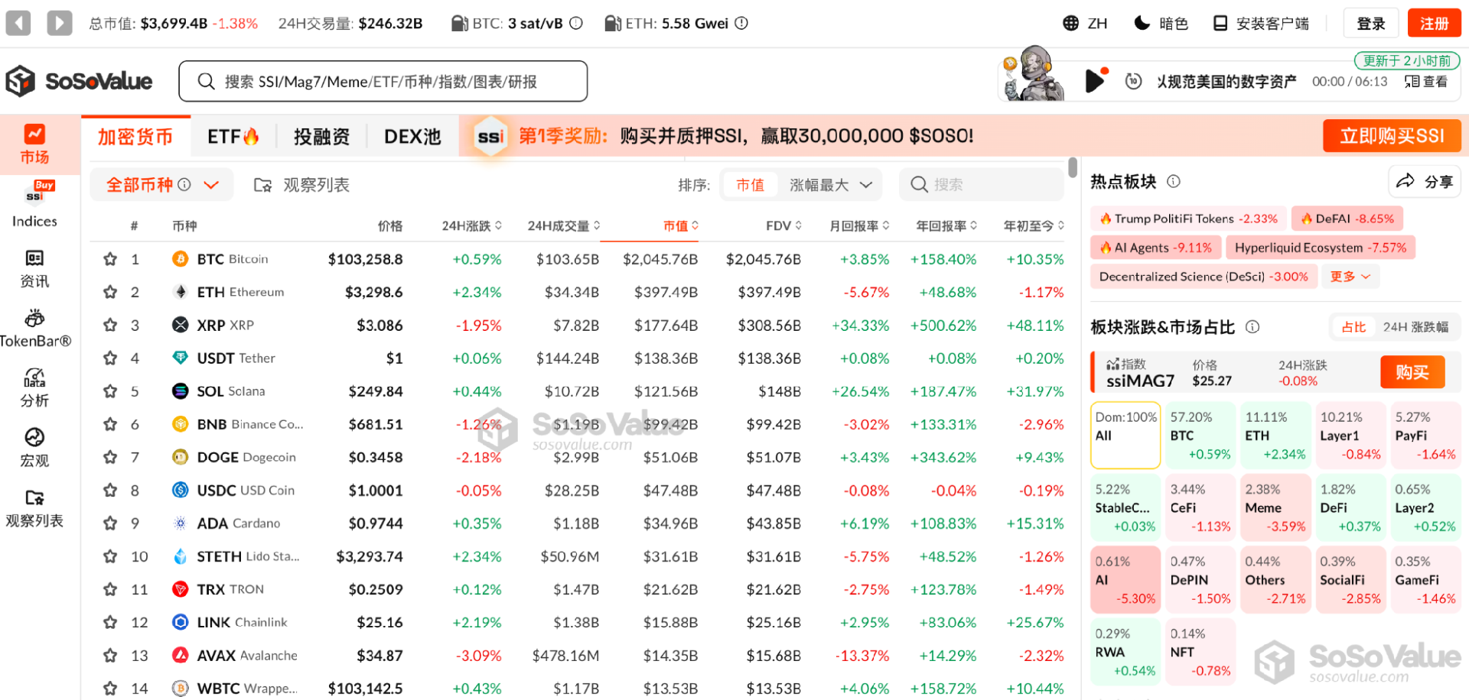The width and height of the screenshot is (1469, 700).
Task: Star XRP to add to watchlist
Action: click(110, 325)
